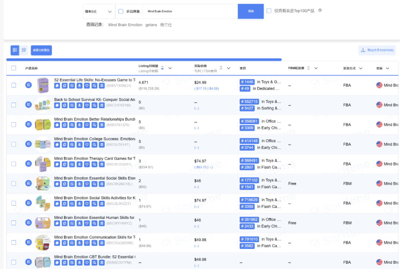Click the export data button
Image resolution: width=400 pixels, height=269 pixels.
377,50
